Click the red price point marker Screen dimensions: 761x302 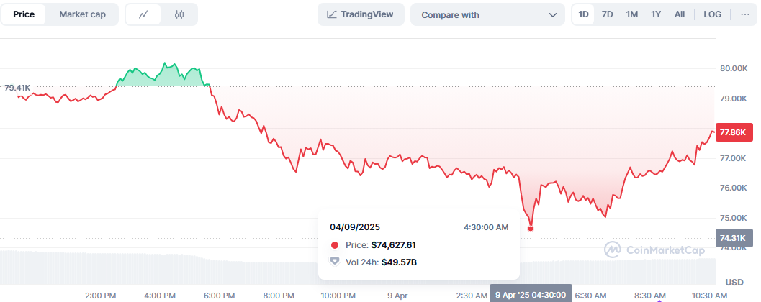[x=531, y=229]
